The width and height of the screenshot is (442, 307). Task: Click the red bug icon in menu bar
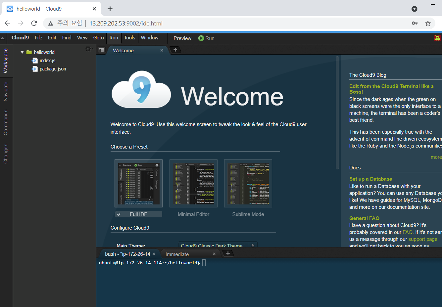click(437, 38)
